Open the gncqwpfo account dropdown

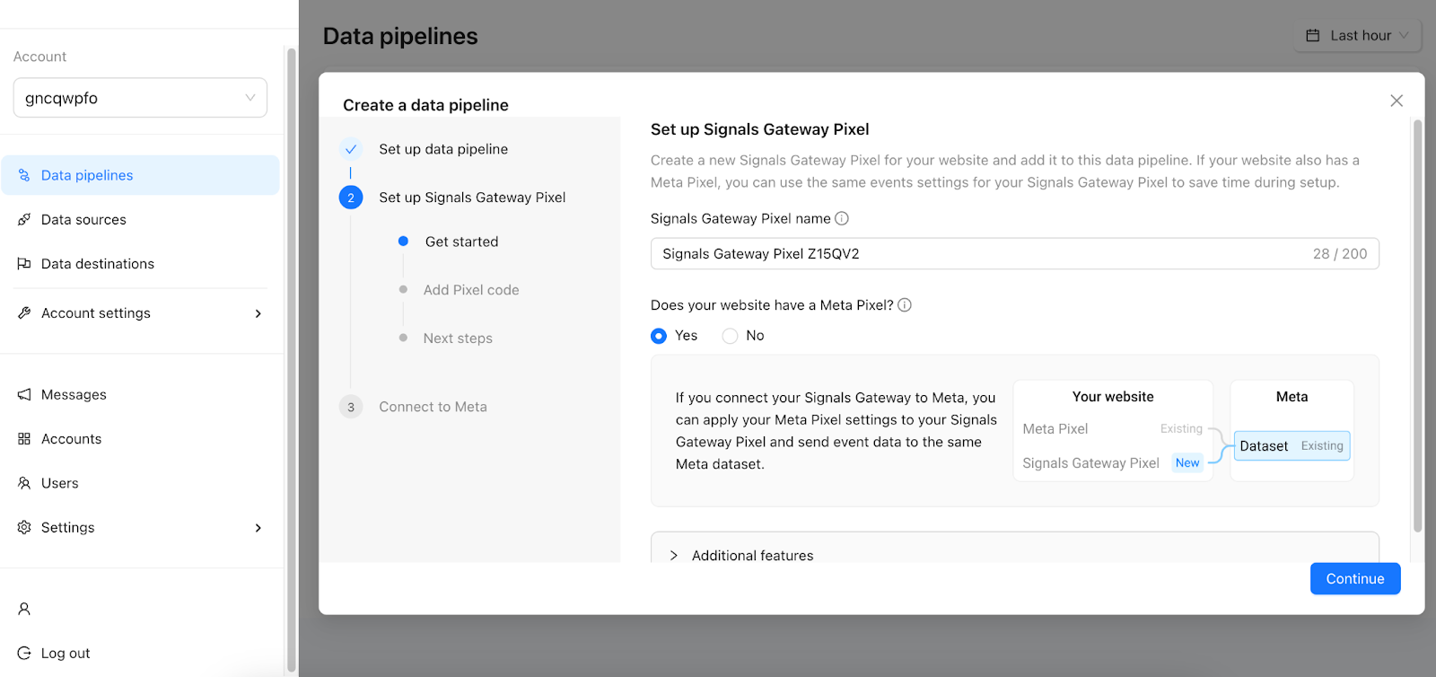pos(140,98)
